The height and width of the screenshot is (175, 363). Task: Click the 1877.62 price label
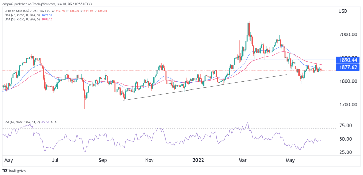click(348, 68)
